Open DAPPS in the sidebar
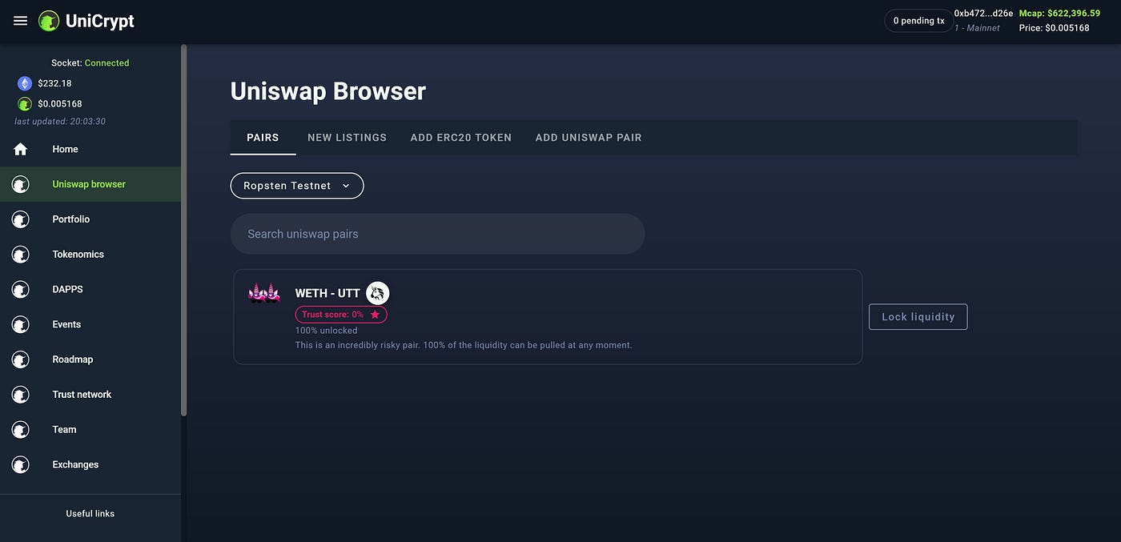Viewport: 1121px width, 542px height. coord(90,289)
